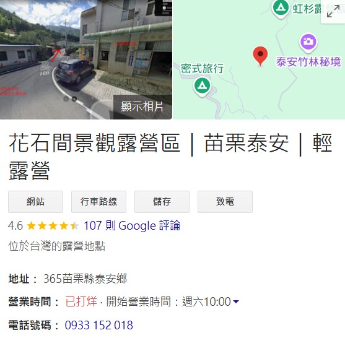This screenshot has height=338, width=345.
Task: Click the red location pin on the map
Action: pos(260,56)
